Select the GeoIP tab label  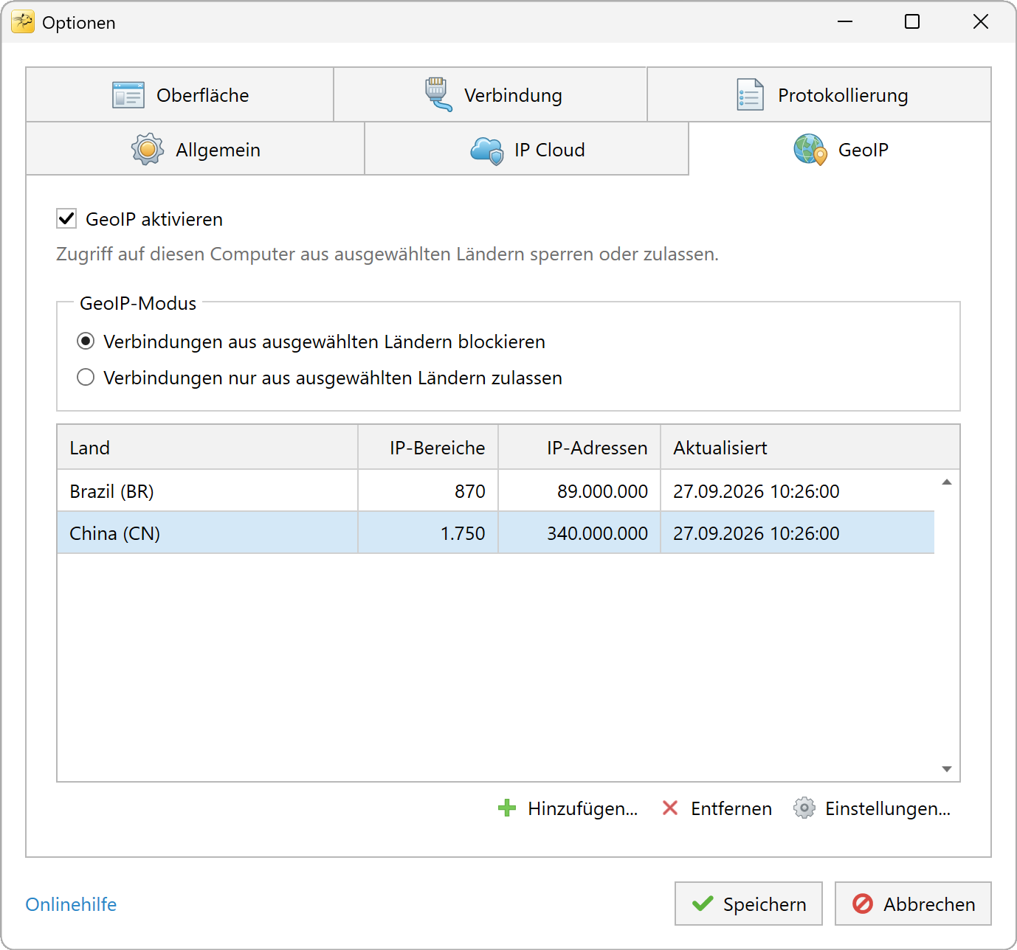coord(863,150)
